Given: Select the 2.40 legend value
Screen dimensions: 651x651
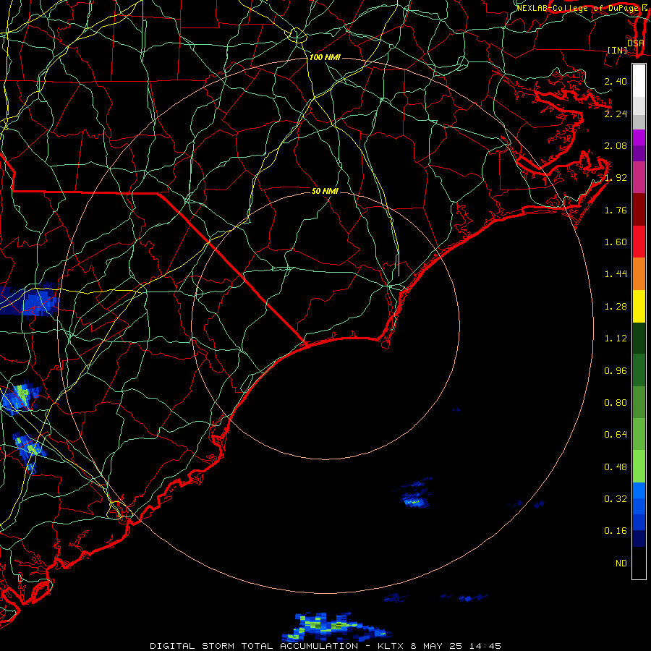Looking at the screenshot, I should (616, 81).
